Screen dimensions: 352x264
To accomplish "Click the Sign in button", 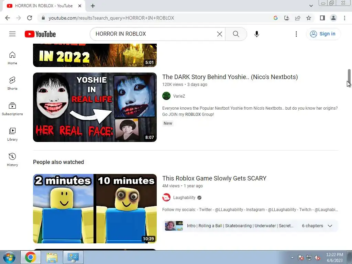I will [x=323, y=34].
